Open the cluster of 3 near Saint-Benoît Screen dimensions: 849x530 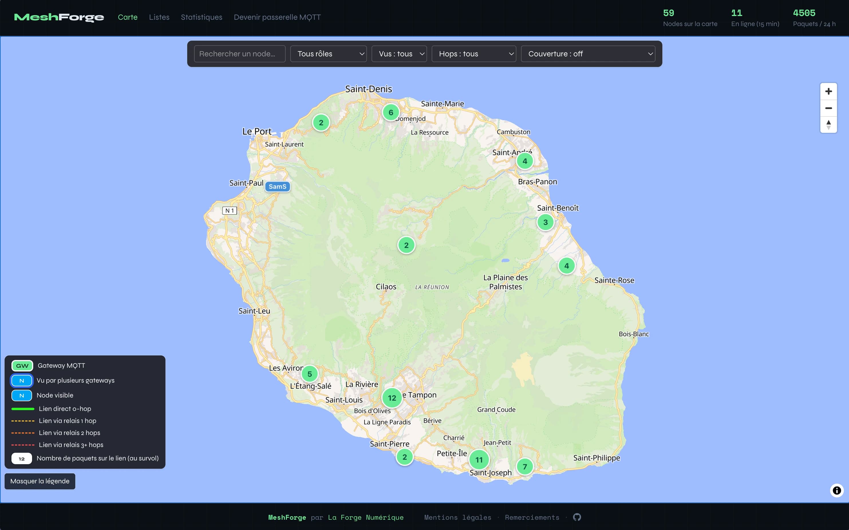[x=545, y=222]
